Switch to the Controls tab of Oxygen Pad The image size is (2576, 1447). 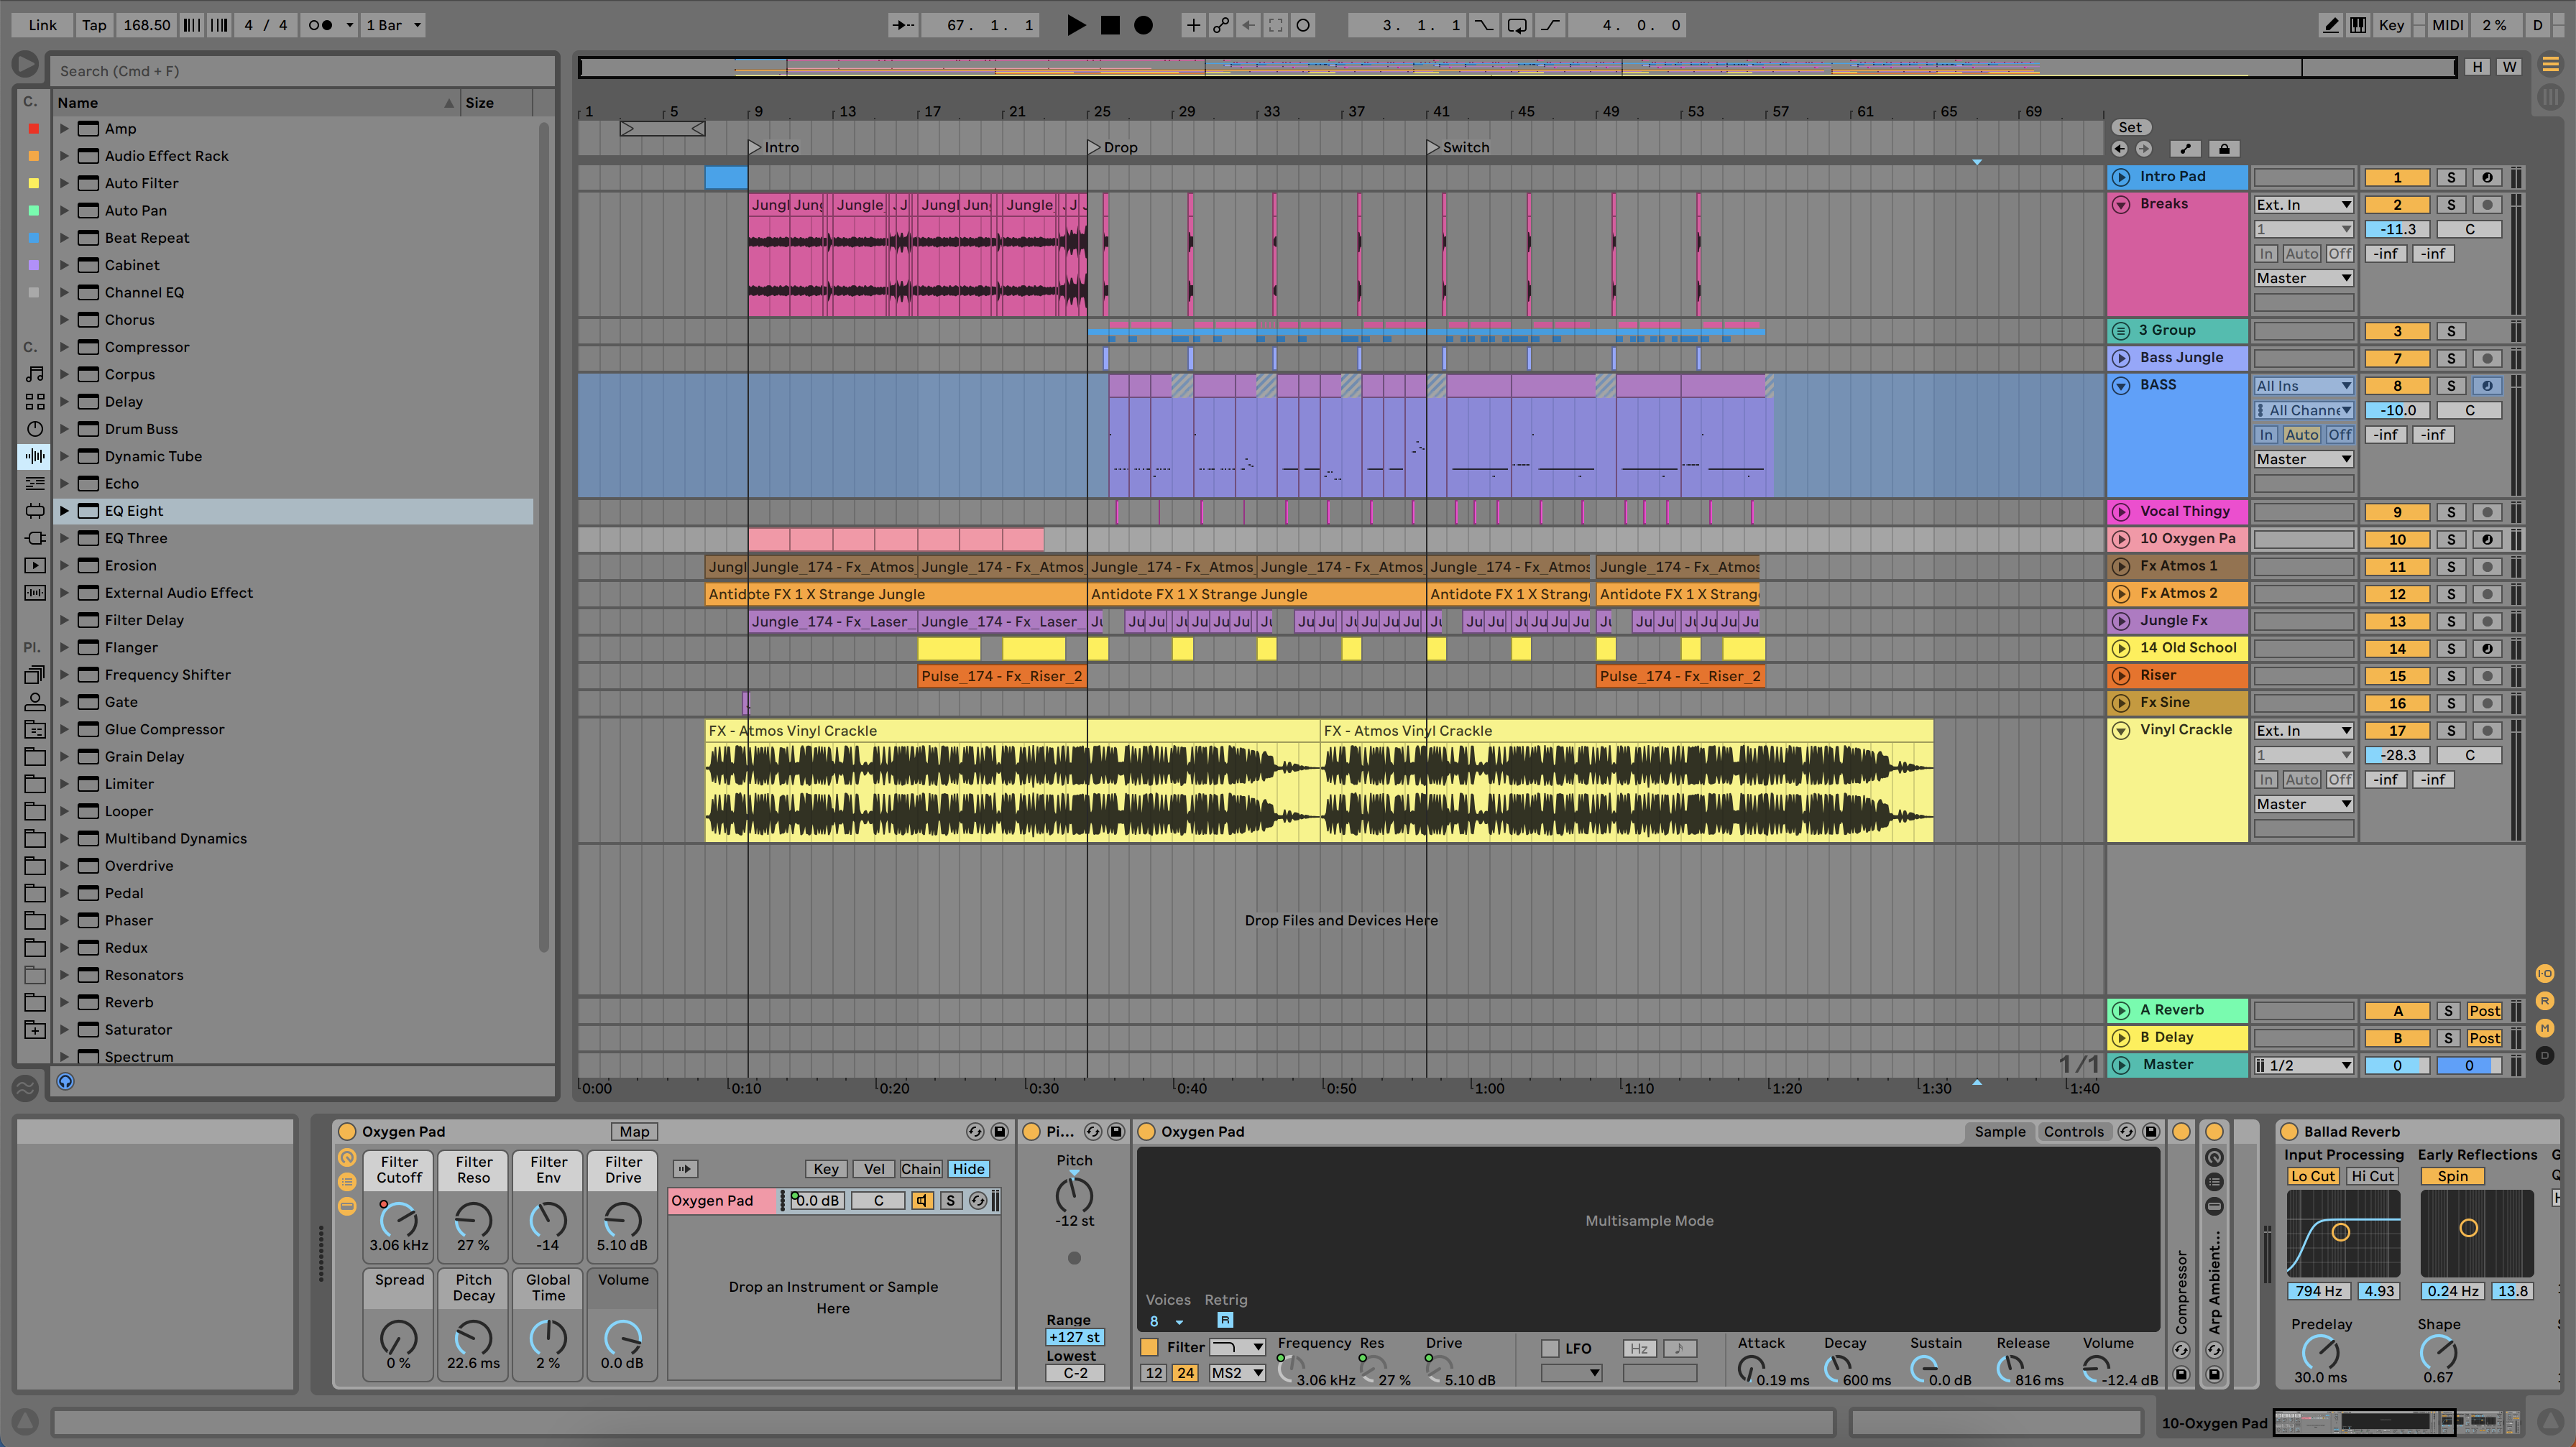tap(2074, 1131)
